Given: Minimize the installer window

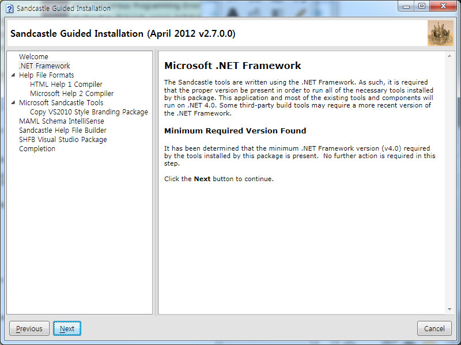Looking at the screenshot, I should coord(407,7).
